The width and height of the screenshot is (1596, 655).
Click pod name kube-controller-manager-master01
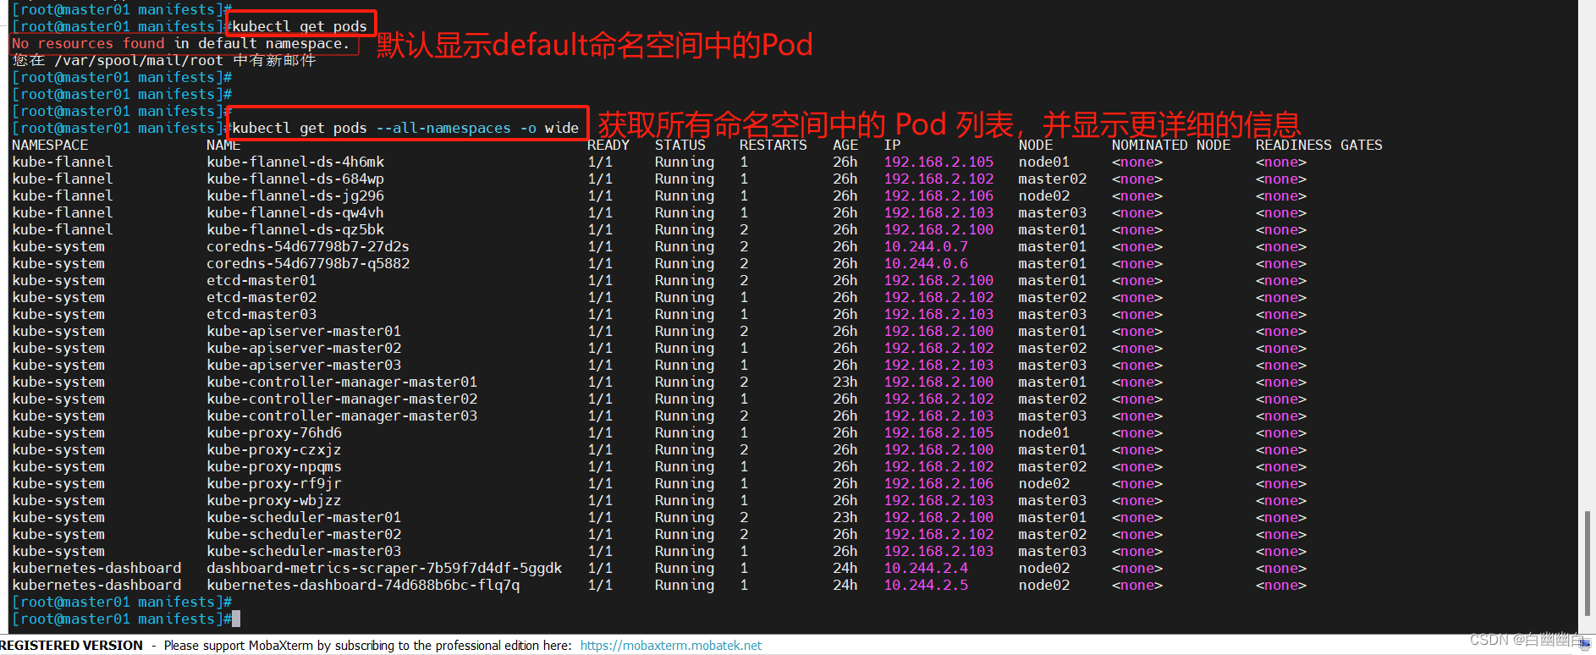click(342, 382)
